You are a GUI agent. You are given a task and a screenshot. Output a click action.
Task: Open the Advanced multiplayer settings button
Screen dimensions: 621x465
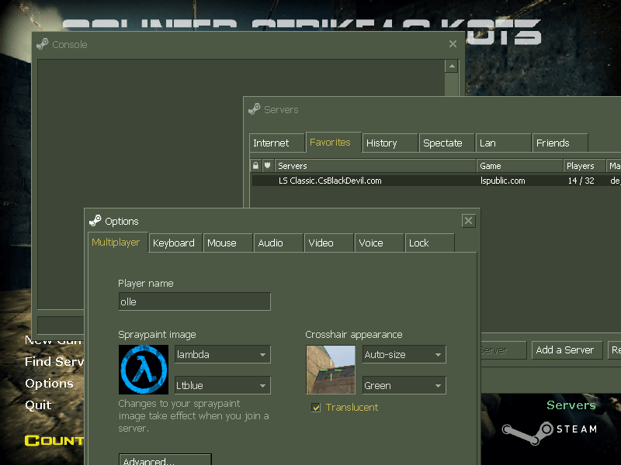[x=165, y=461]
